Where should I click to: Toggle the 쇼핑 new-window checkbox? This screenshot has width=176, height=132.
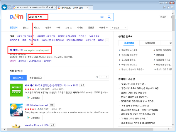(71, 28)
